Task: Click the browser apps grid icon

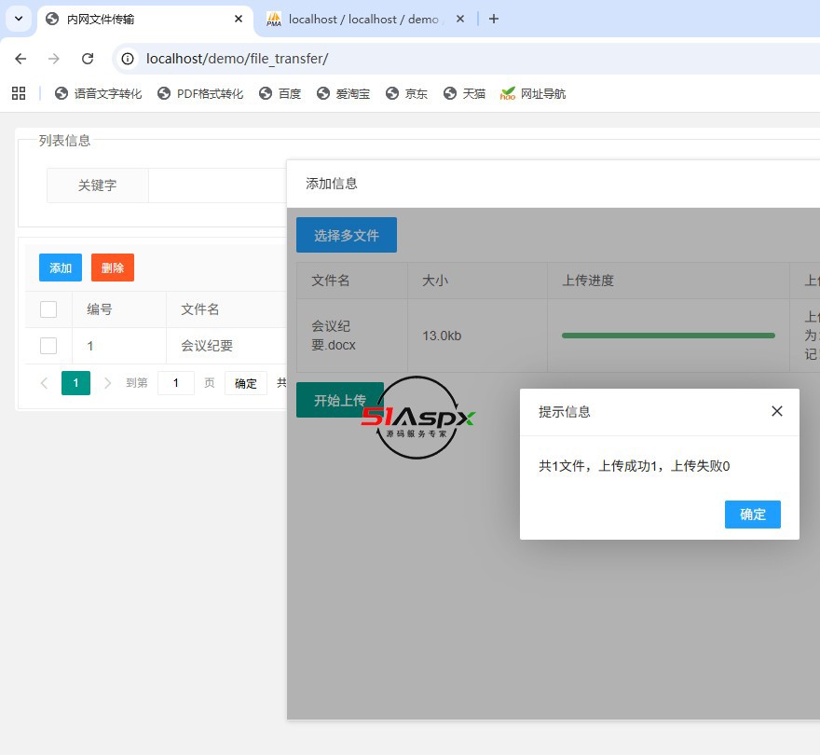Action: click(19, 93)
